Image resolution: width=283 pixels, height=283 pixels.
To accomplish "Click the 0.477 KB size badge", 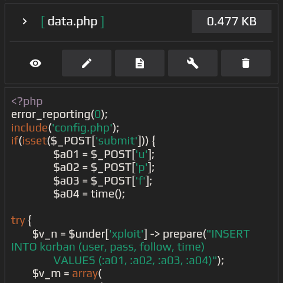I will click(232, 21).
